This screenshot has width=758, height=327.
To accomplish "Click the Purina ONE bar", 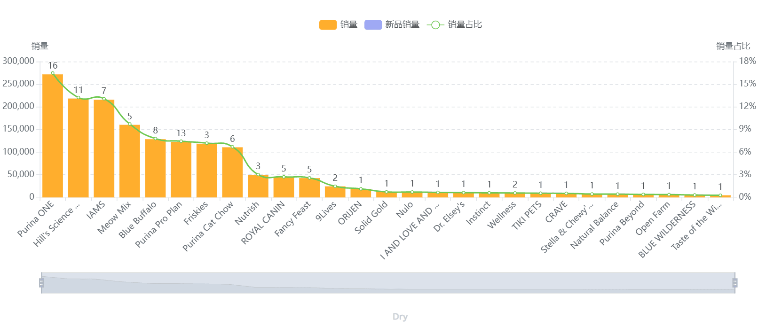I will click(x=53, y=136).
